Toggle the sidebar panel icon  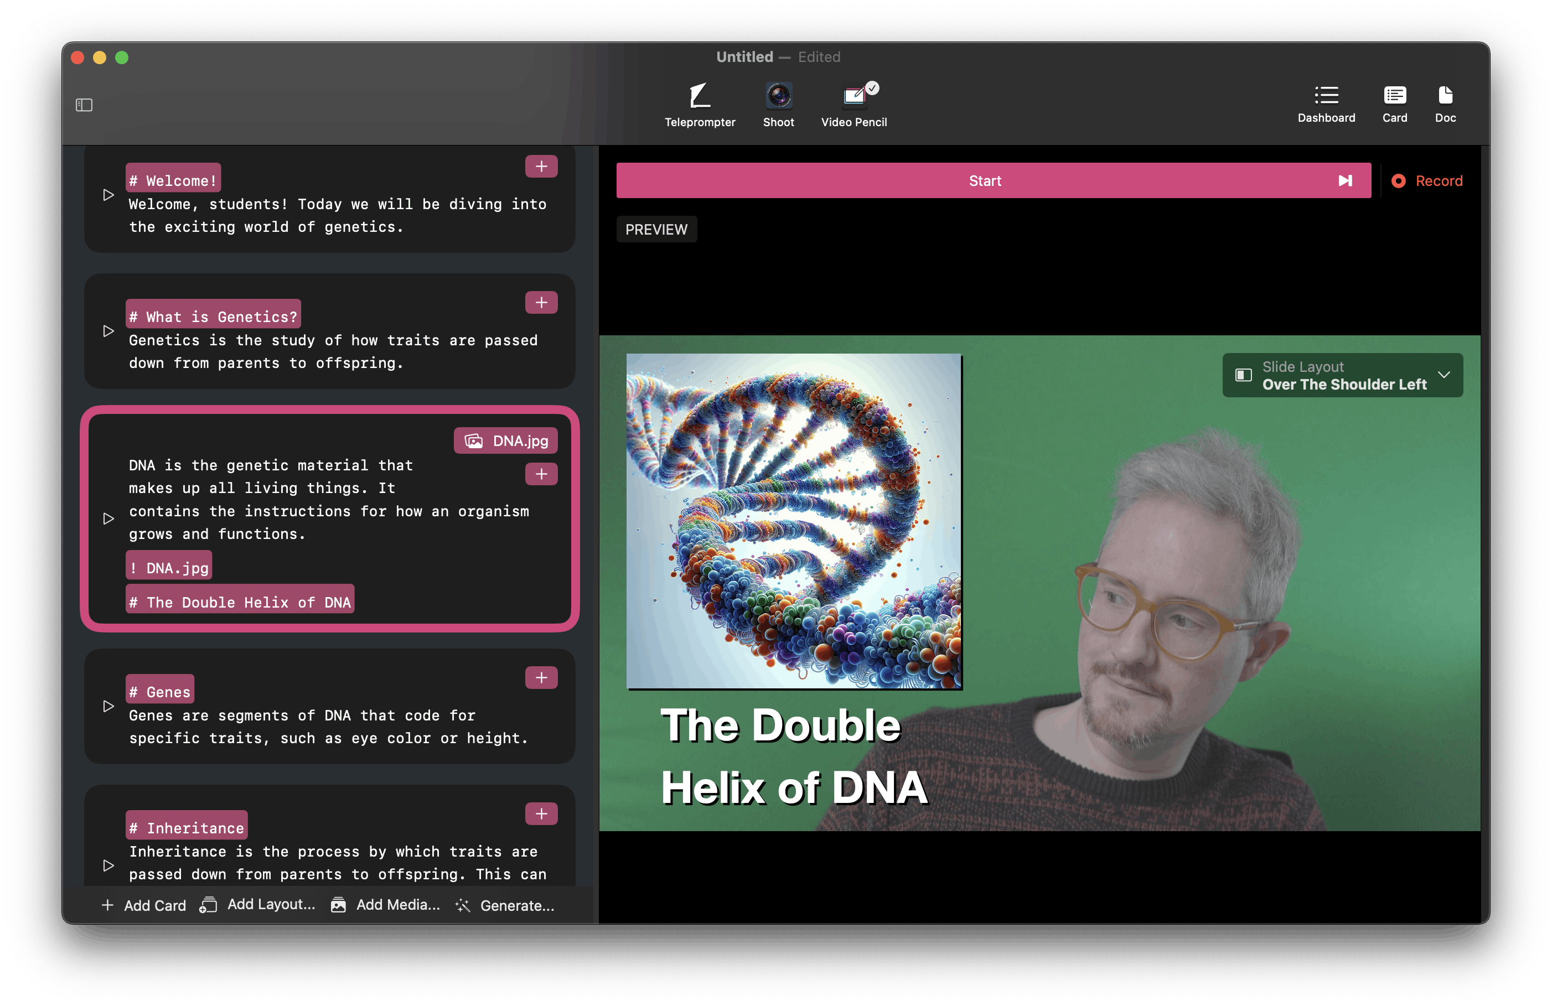pyautogui.click(x=84, y=105)
